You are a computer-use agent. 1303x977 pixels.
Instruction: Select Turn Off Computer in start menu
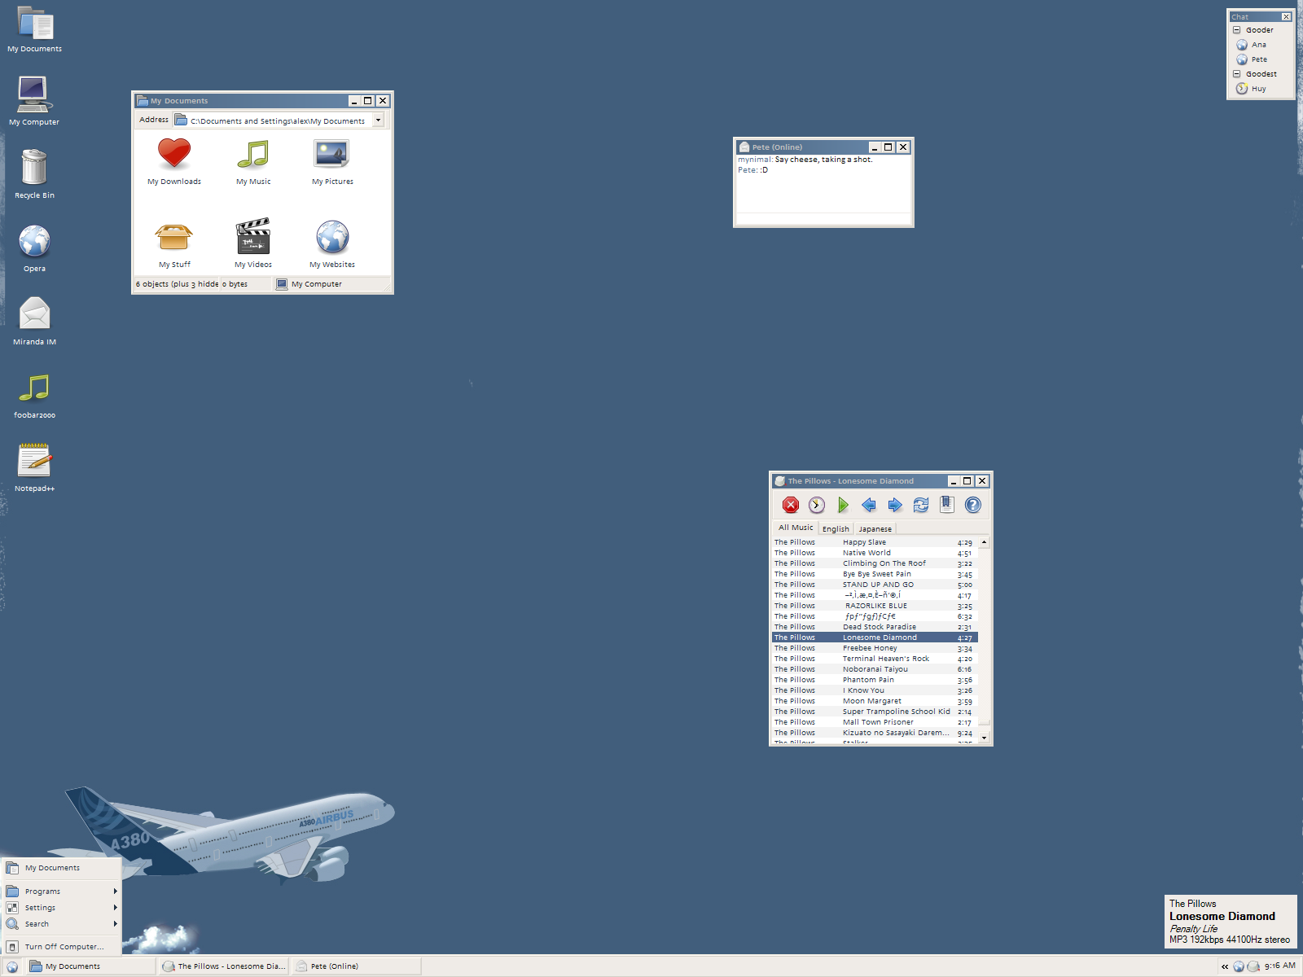tap(62, 947)
